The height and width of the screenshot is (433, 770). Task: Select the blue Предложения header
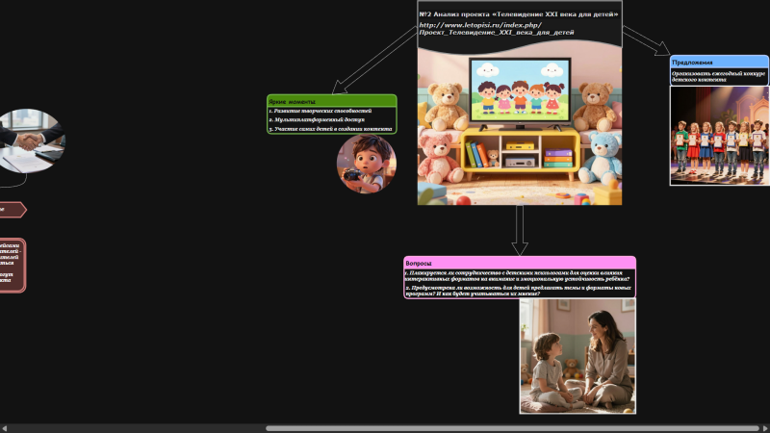[719, 62]
